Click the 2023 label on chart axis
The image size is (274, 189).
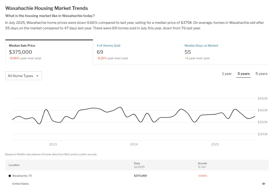tap(53, 144)
